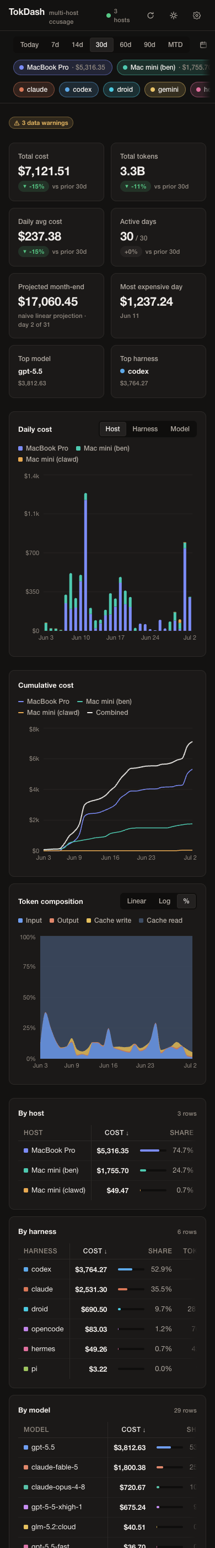This screenshot has width=215, height=1548.
Task: Select the MTD time range
Action: click(175, 44)
